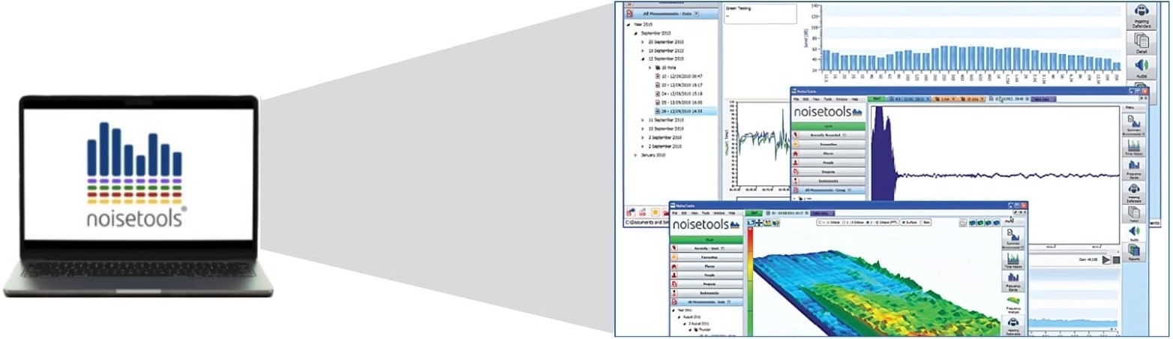1173x339 pixels.
Task: Collapse the Year 2010 tree node
Action: 628,24
